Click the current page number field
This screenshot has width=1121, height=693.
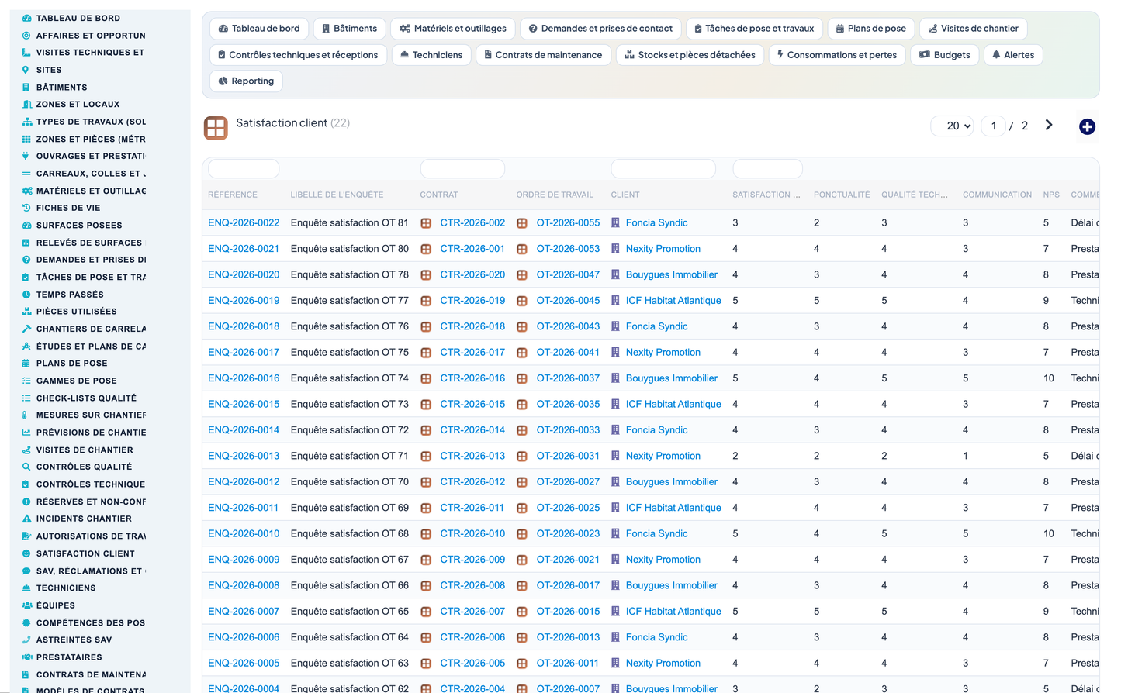coord(993,126)
